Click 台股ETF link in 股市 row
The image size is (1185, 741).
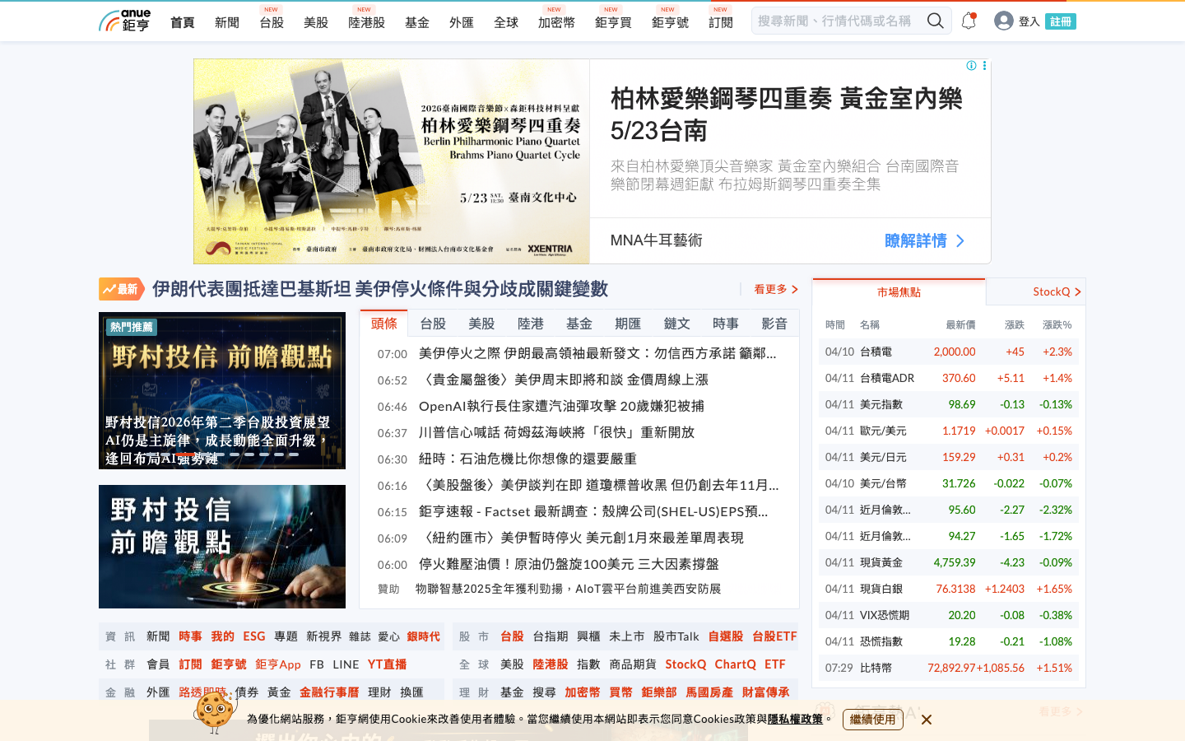coord(774,636)
